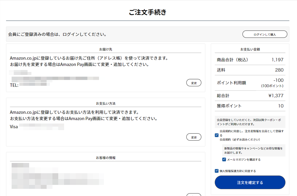Click the 商品合計（税込） 1,197 row
The width and height of the screenshot is (297, 196).
pos(250,59)
